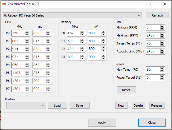Click the Reset button
This screenshot has height=130, width=172.
126,90
